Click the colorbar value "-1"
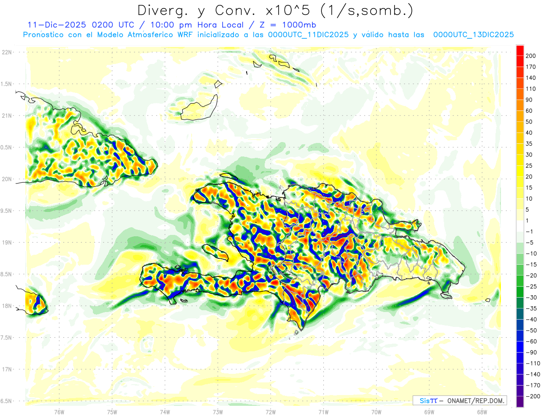 click(530, 232)
